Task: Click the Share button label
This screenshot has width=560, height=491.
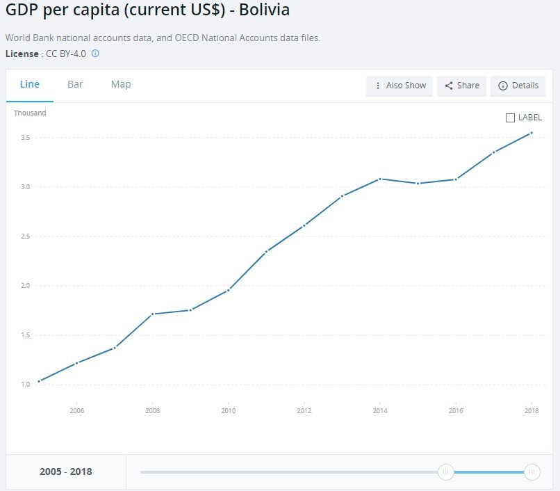Action: pyautogui.click(x=468, y=86)
